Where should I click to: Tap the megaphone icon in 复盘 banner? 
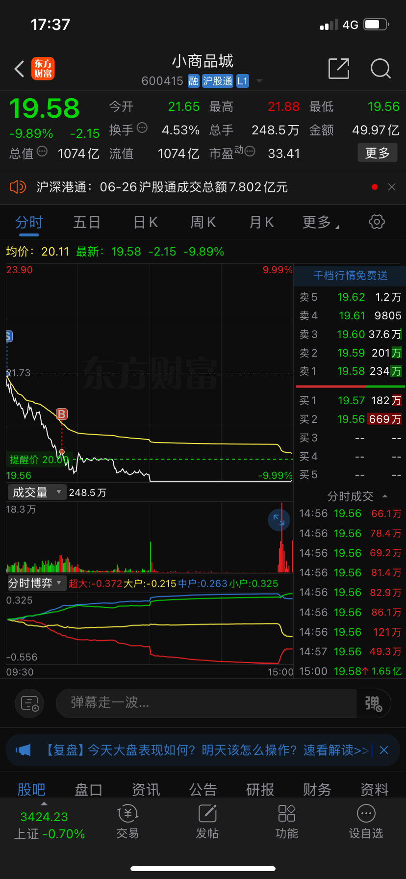coord(23,750)
